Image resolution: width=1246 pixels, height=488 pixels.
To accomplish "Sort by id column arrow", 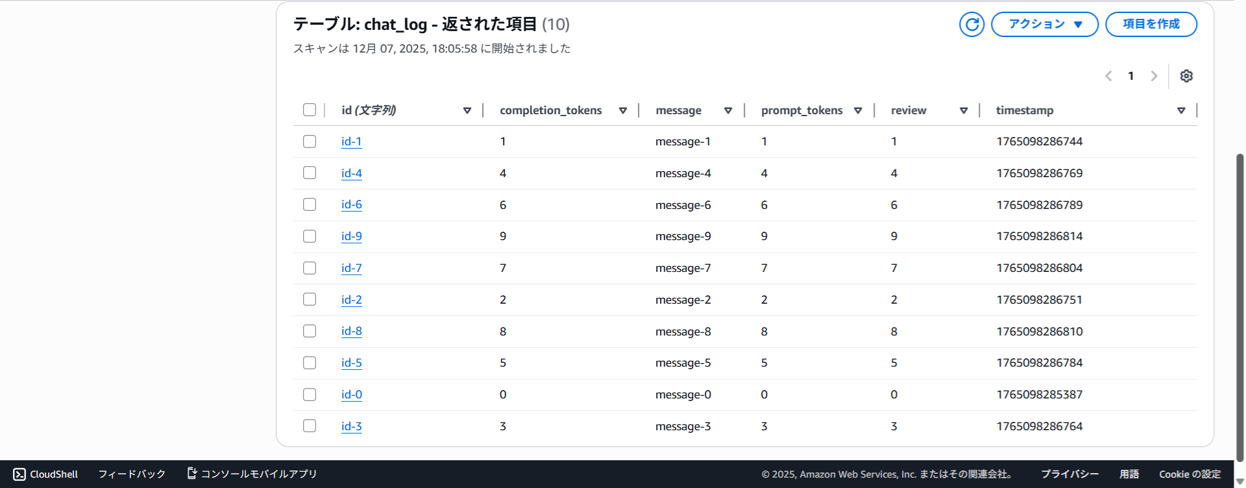I will click(x=467, y=110).
